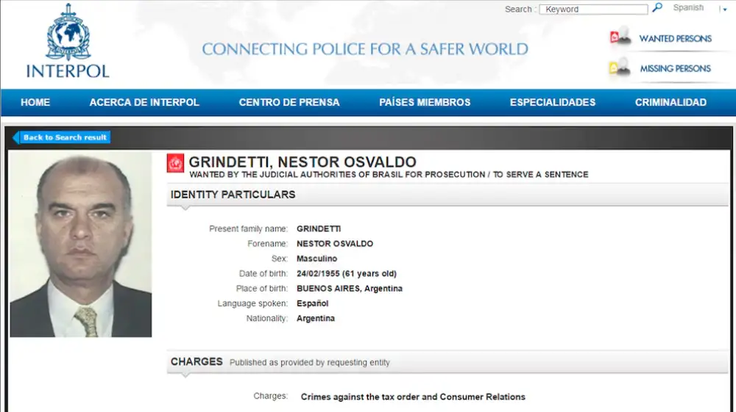Viewport: 736px width, 412px height.
Task: Click the dropdown arrow next to Spanish
Action: pyautogui.click(x=723, y=10)
